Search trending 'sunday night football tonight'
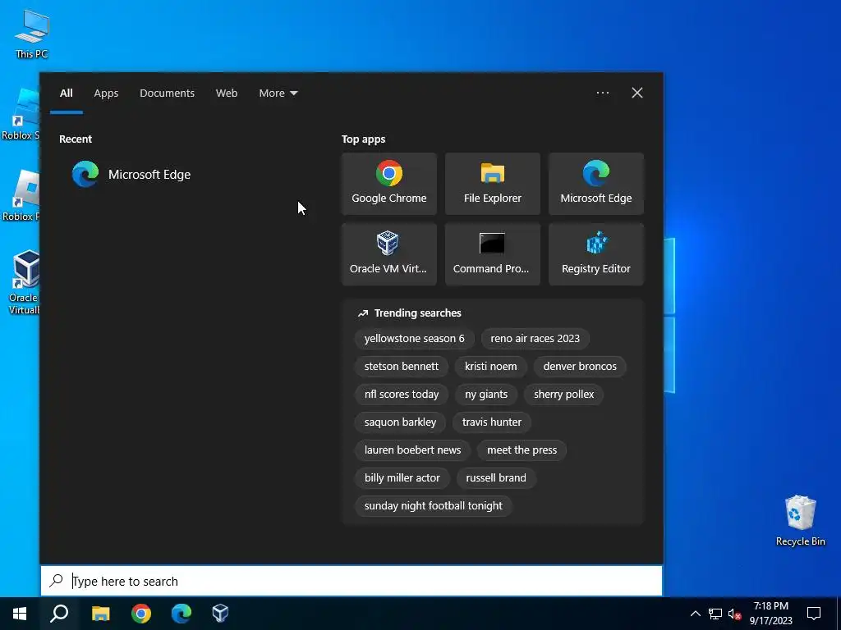841x630 pixels. (x=434, y=505)
